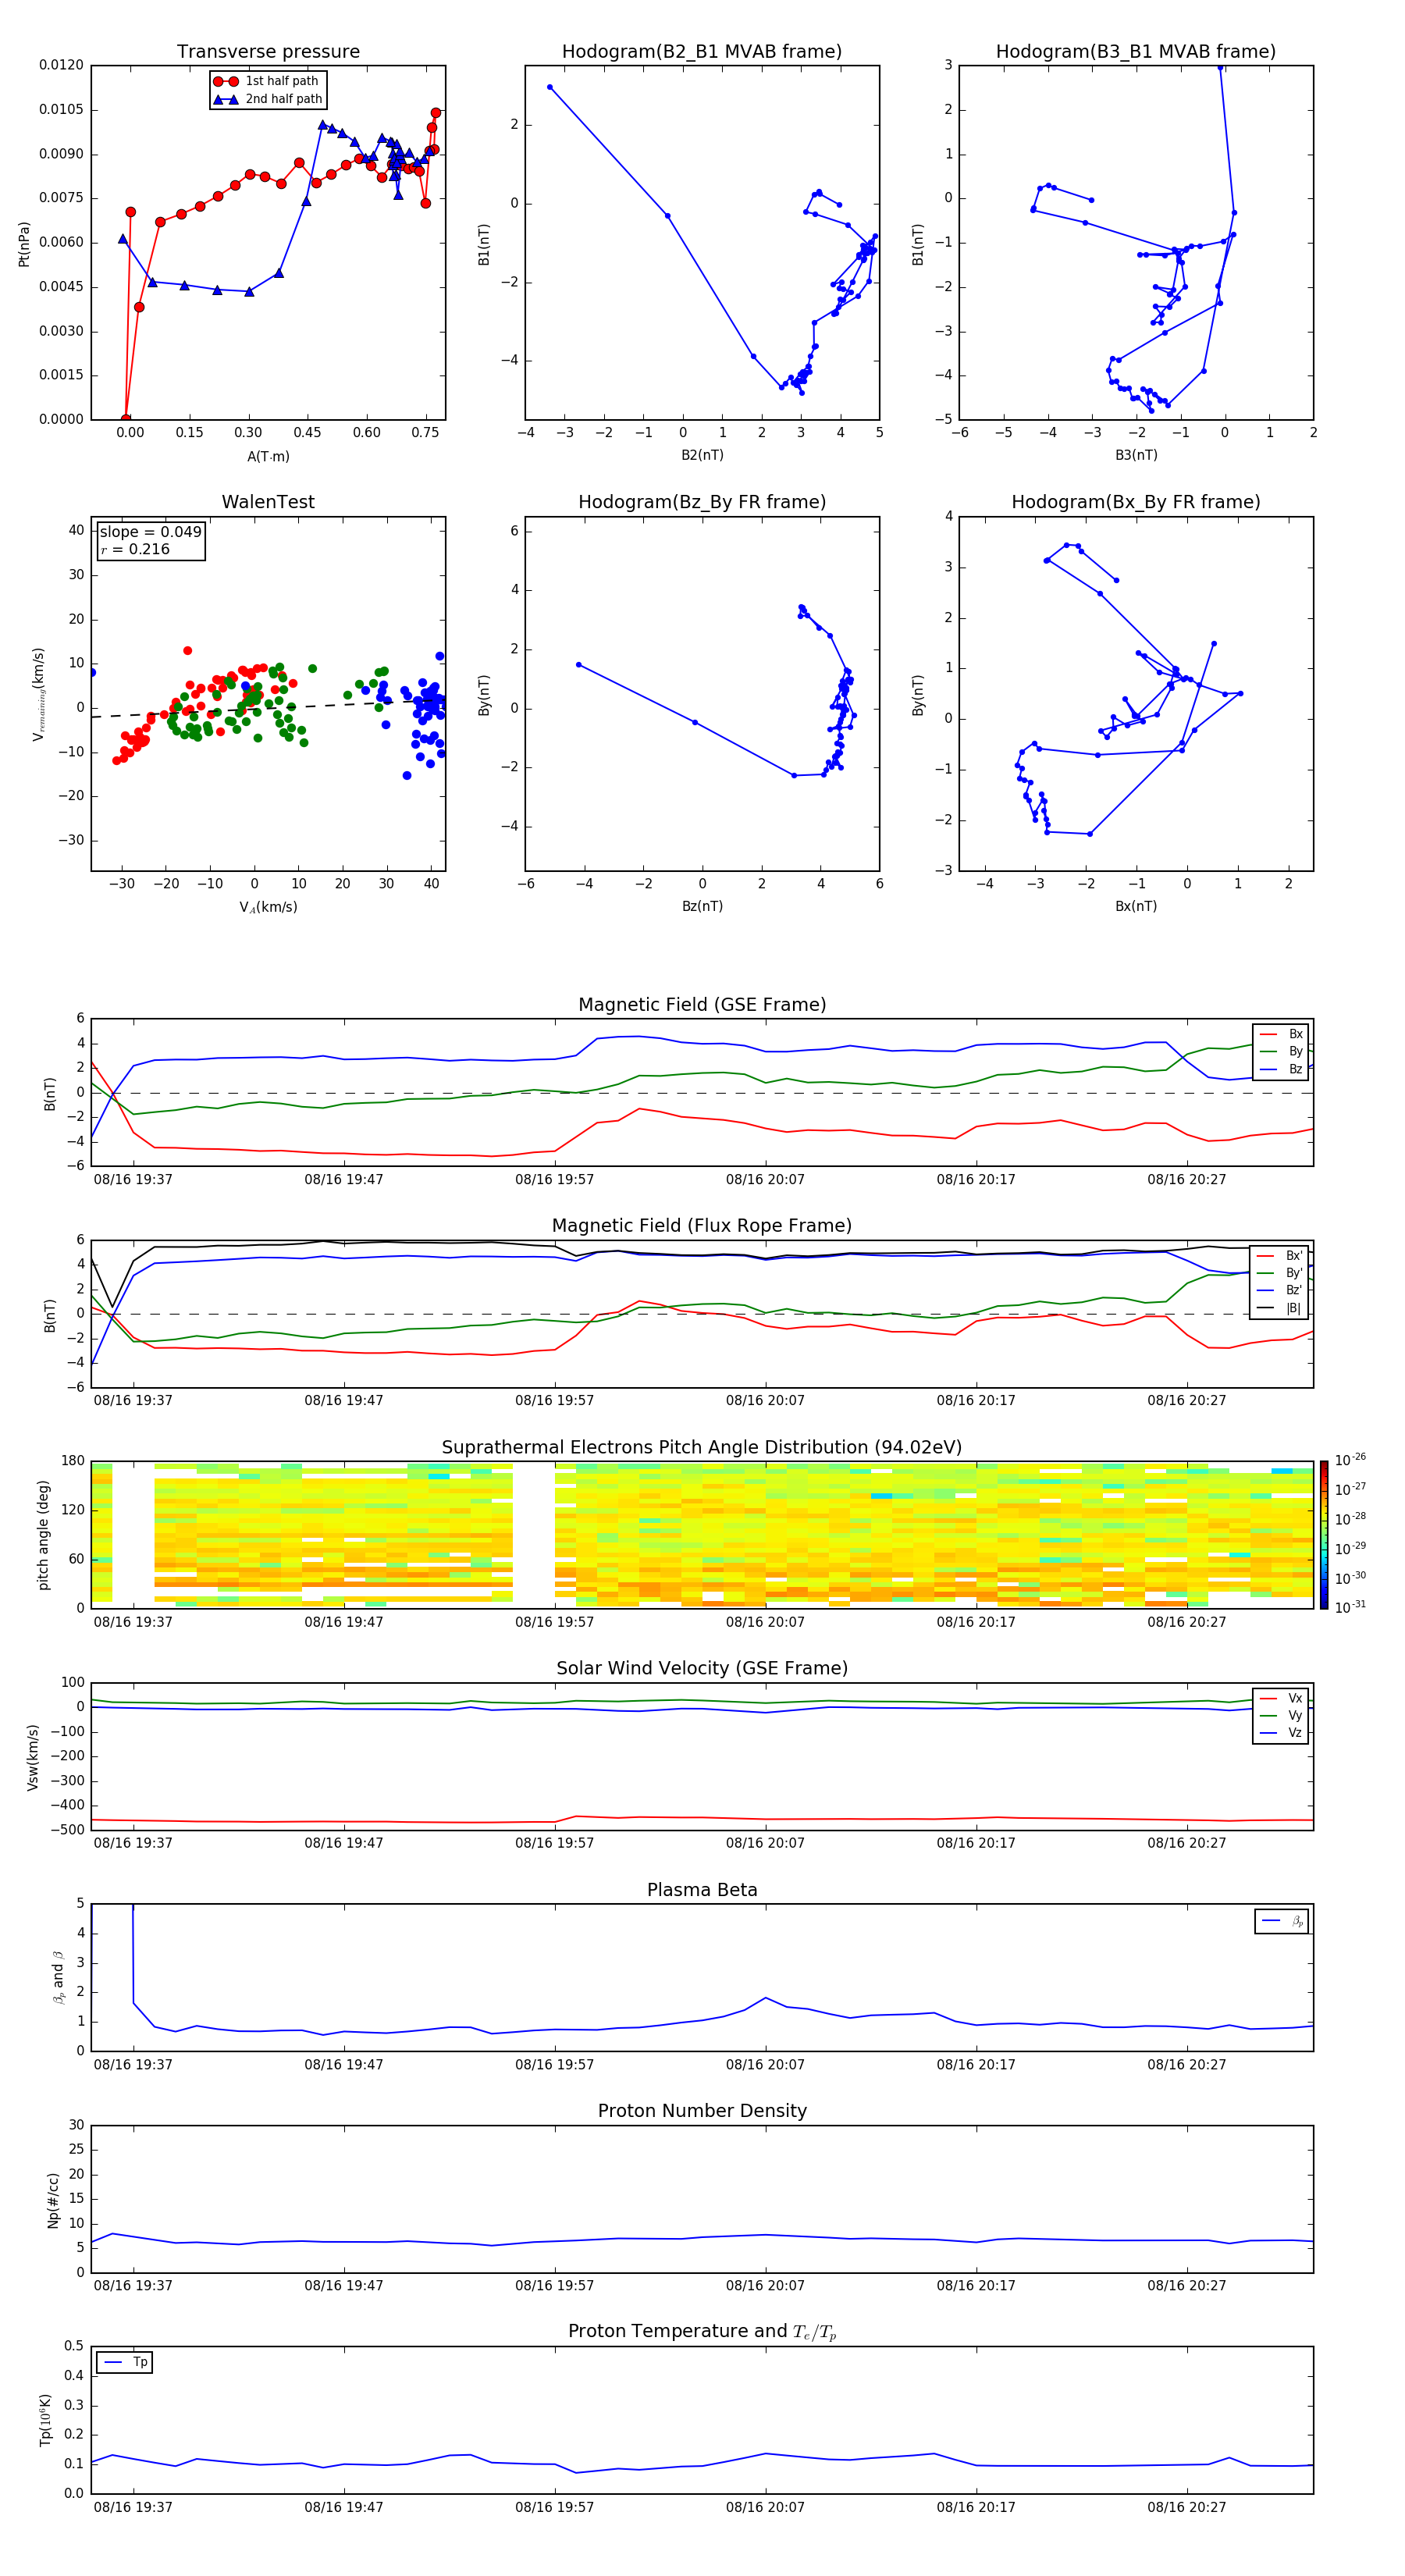The height and width of the screenshot is (2576, 1405).
Task: Click the '10^-31' colorbar tick label
Action: (1350, 1607)
